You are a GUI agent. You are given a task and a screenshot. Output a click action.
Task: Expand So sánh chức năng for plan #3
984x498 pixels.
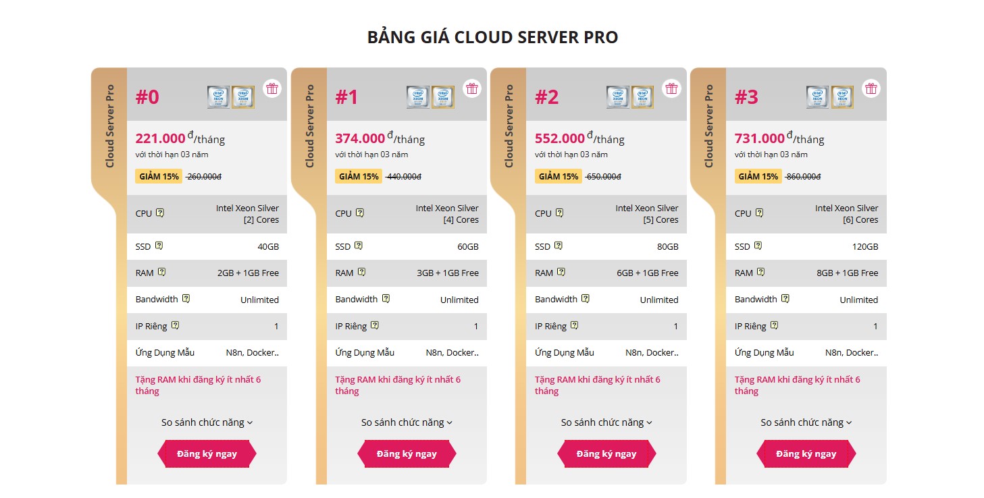pyautogui.click(x=806, y=422)
